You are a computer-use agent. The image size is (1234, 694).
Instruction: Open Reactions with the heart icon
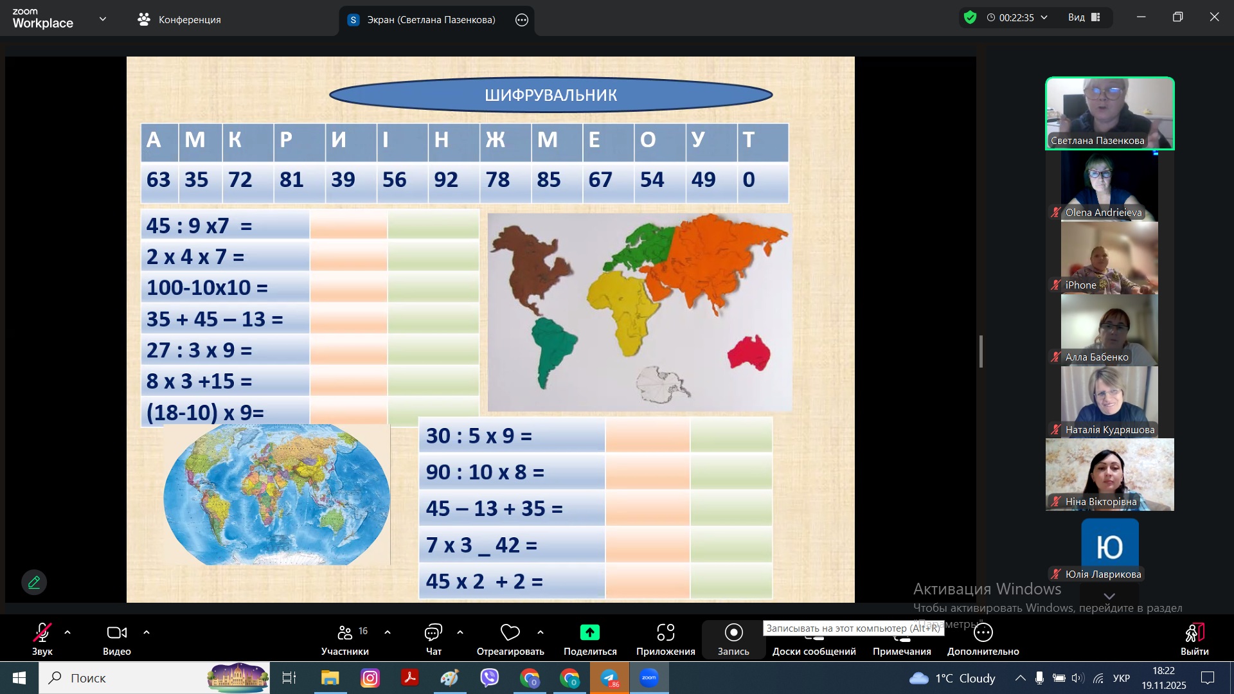pos(510,633)
